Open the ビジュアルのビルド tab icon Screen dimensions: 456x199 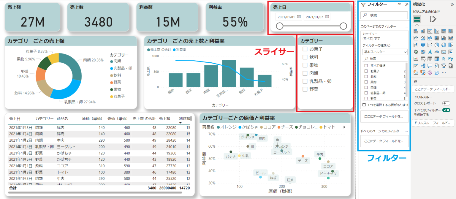(x=417, y=19)
